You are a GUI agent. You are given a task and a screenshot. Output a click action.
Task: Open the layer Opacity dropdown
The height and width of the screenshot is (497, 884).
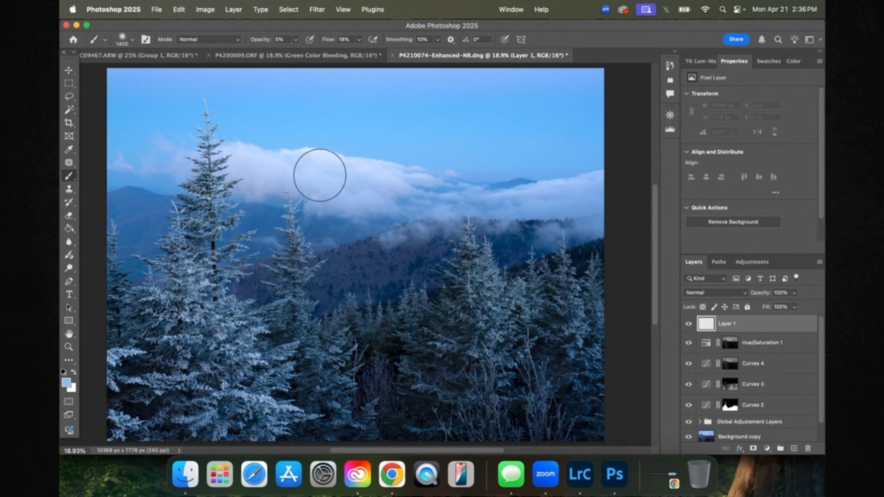[795, 292]
